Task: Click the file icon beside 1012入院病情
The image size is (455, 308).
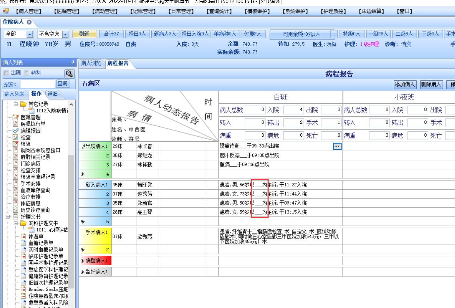Action: (x=31, y=110)
